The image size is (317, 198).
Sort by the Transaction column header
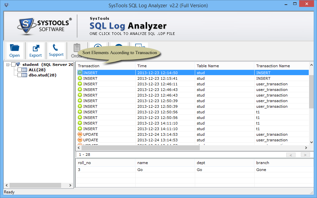[x=106, y=66]
